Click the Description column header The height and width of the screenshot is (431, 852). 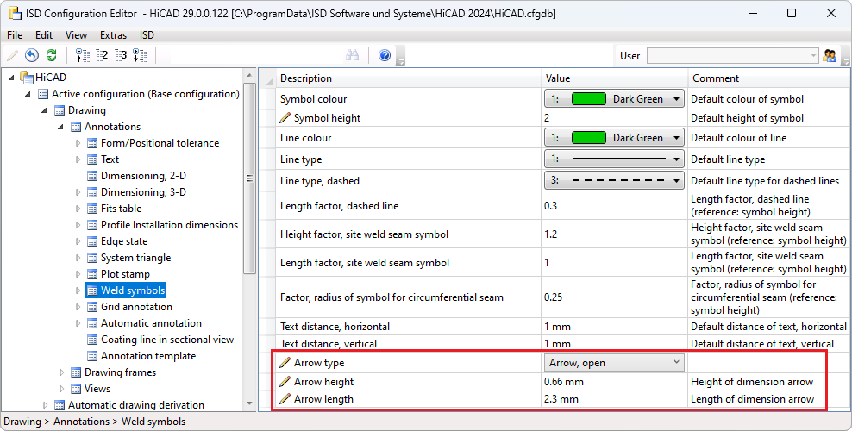click(x=409, y=78)
